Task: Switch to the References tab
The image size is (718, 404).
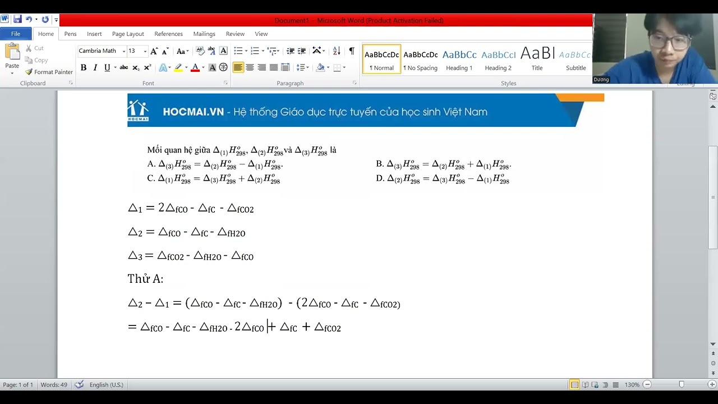Action: pos(168,34)
